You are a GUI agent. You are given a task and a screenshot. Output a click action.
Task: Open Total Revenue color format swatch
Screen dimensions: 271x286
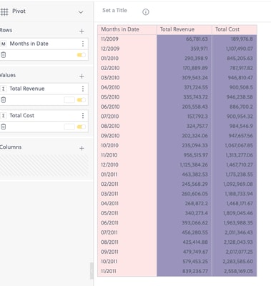[x=69, y=100]
